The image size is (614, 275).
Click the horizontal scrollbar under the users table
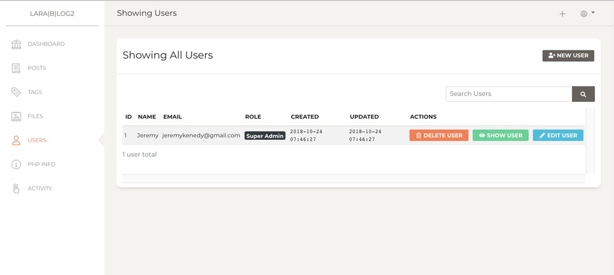pyautogui.click(x=354, y=179)
